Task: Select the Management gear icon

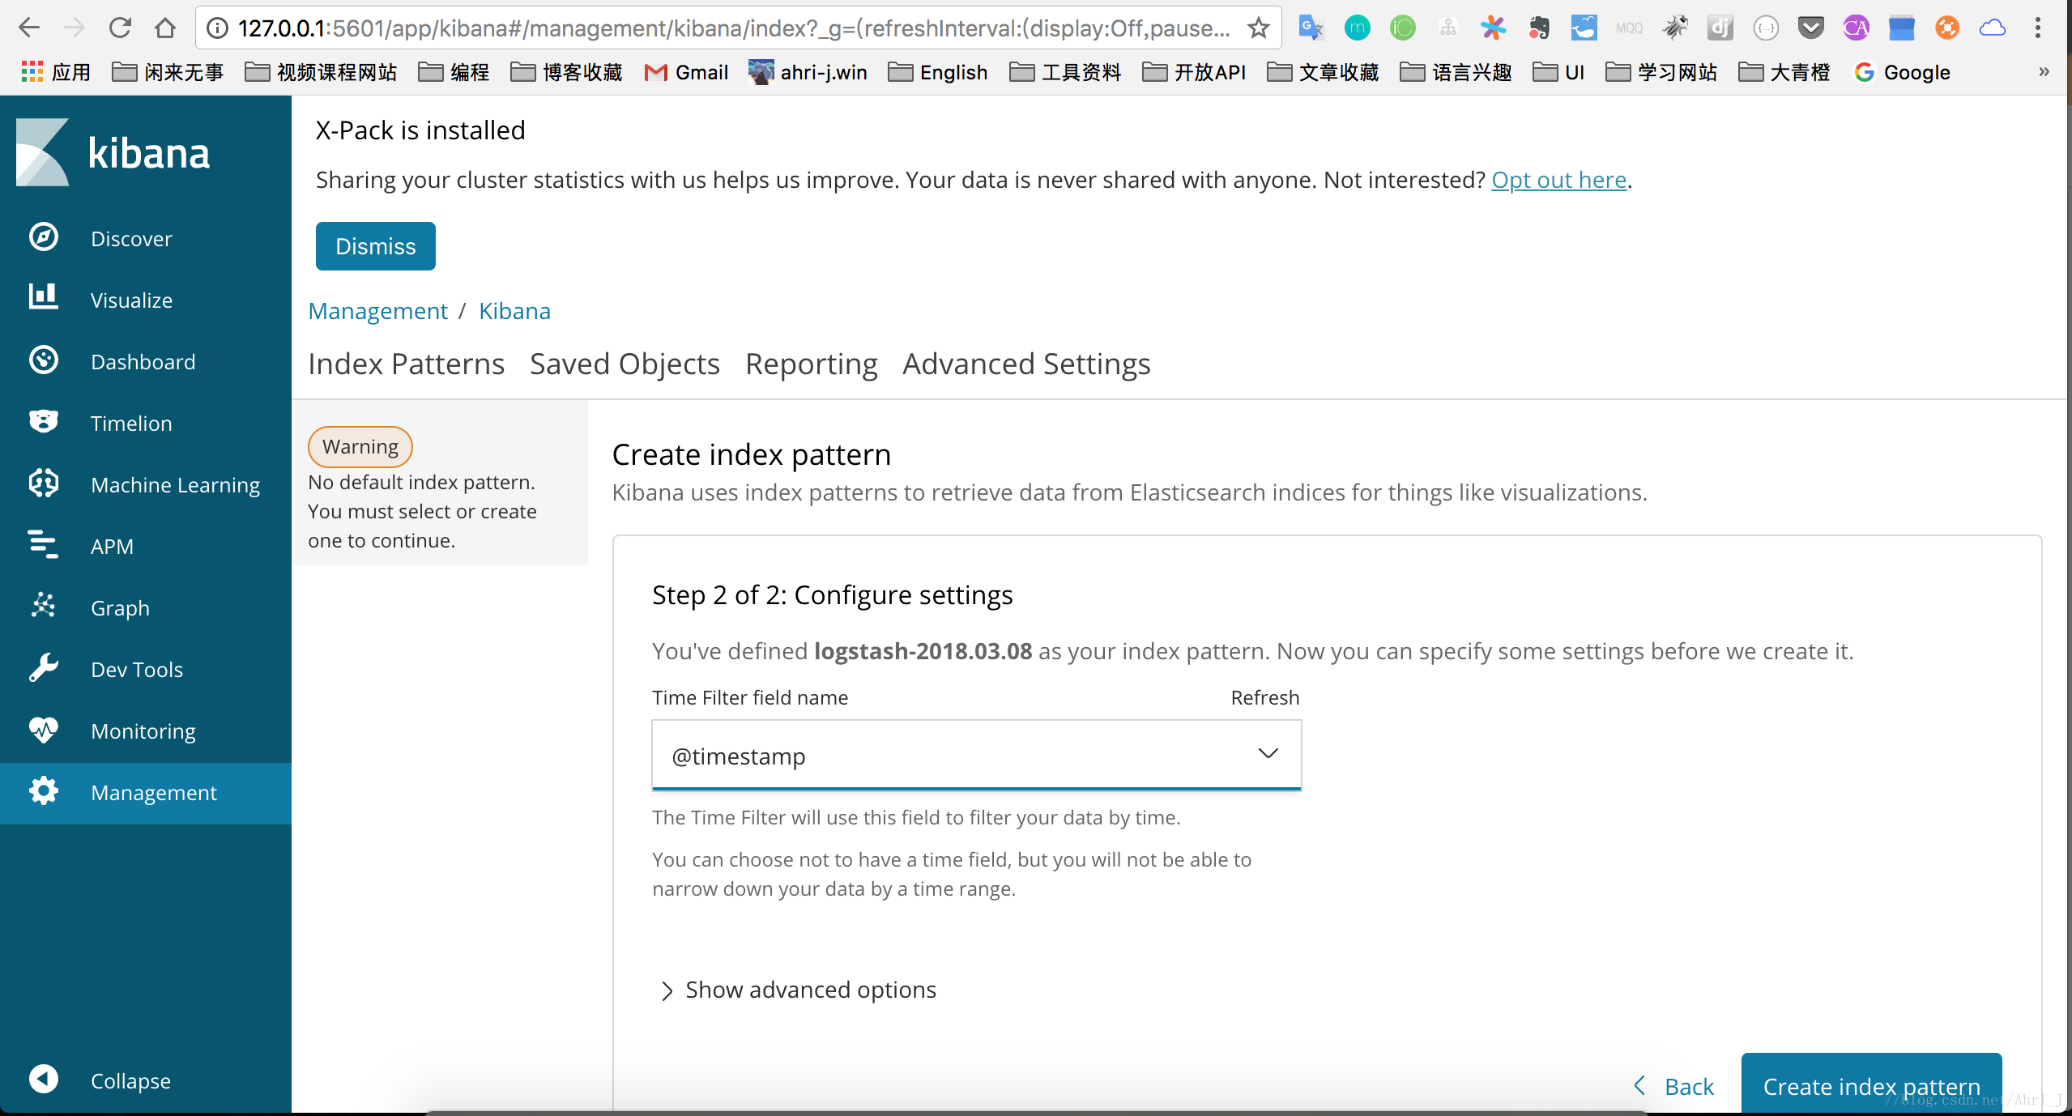Action: click(x=44, y=791)
